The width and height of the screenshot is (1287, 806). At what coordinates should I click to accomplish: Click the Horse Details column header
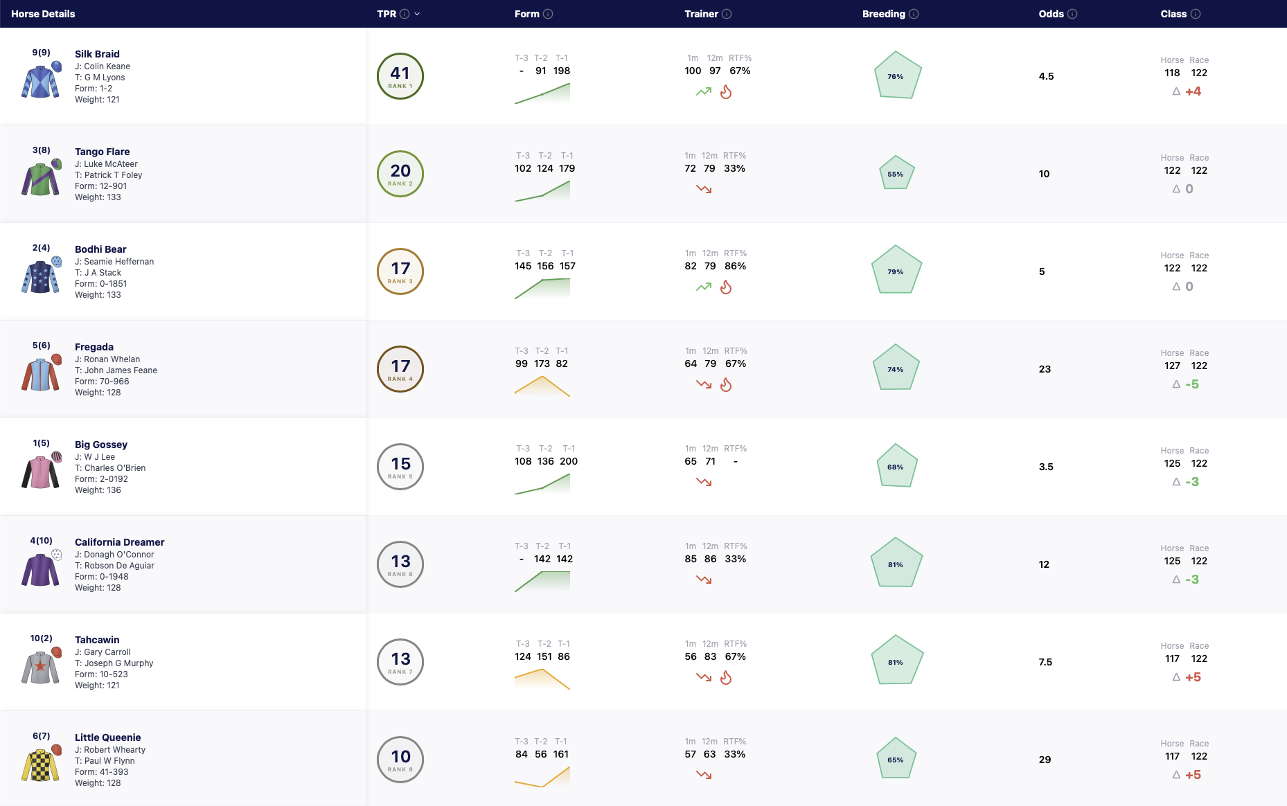[x=43, y=14]
